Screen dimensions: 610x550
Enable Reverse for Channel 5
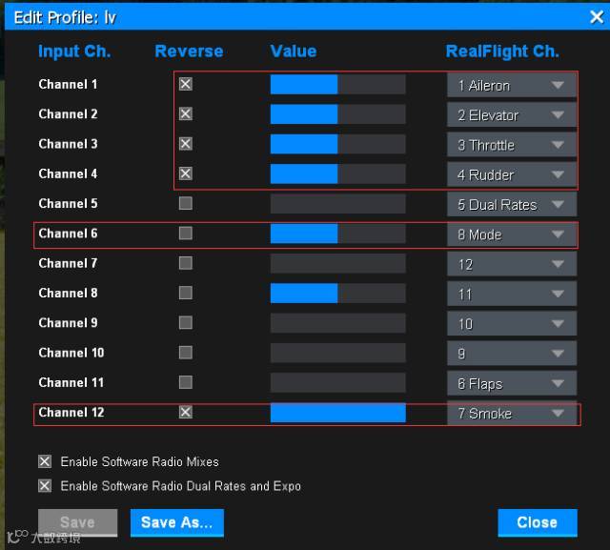click(x=186, y=203)
